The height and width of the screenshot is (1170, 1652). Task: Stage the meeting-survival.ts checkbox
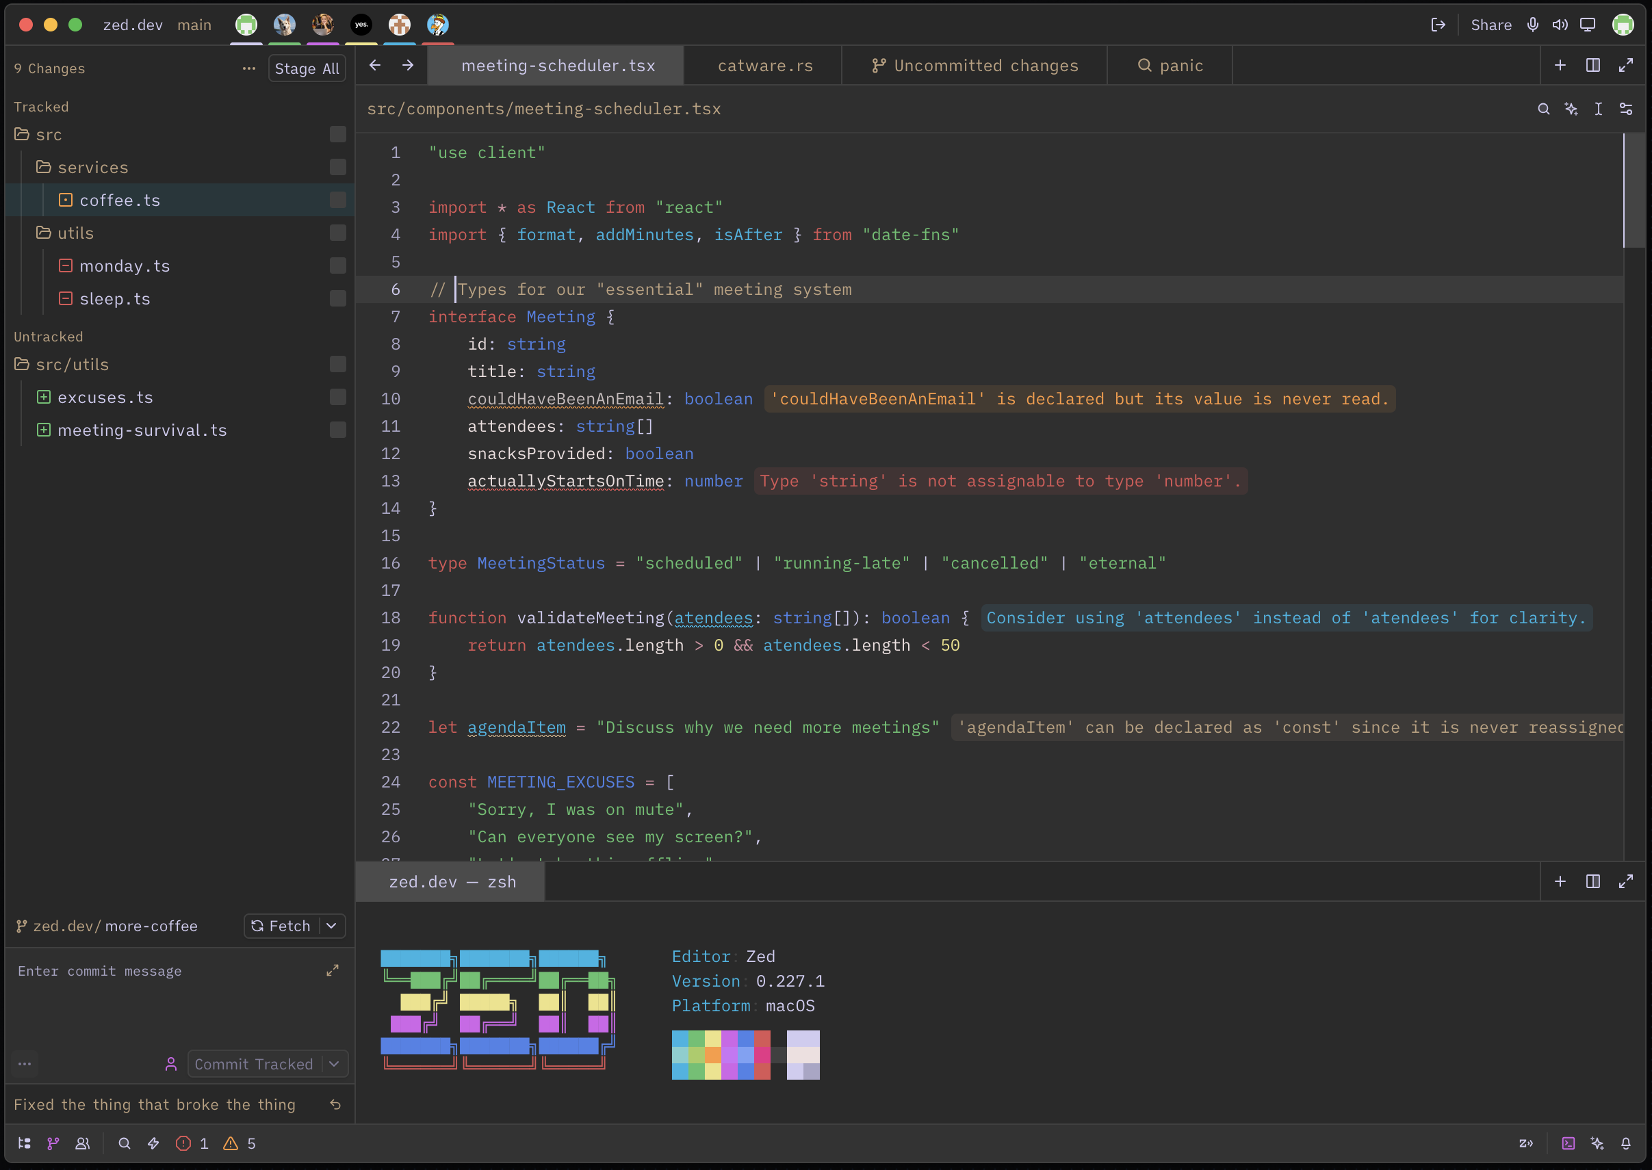[338, 430]
